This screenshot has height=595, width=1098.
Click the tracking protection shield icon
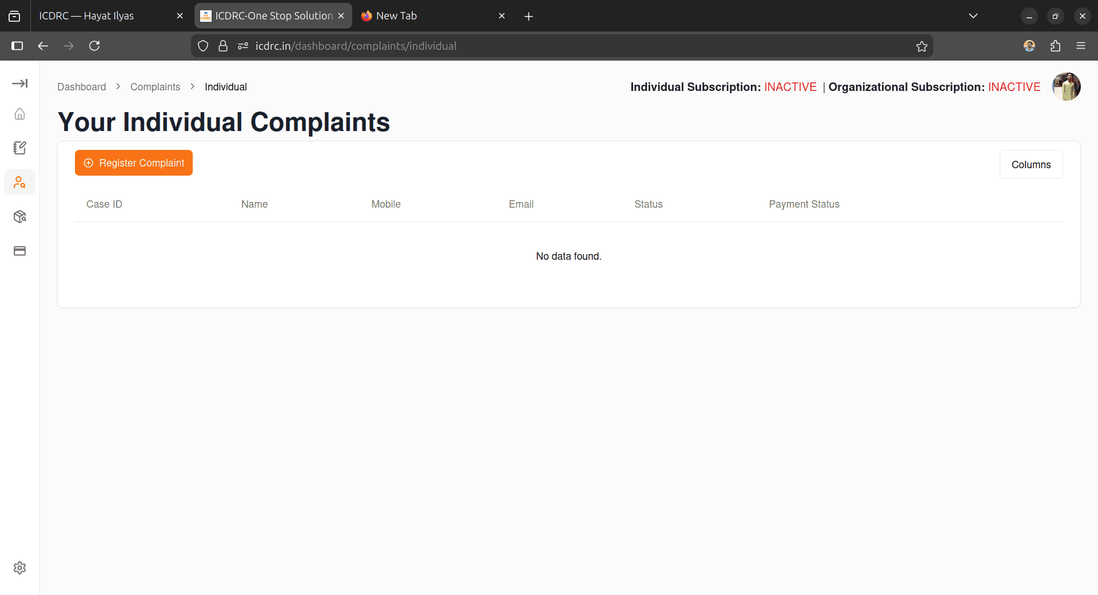pyautogui.click(x=203, y=46)
